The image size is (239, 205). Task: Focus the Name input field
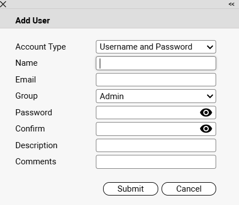click(x=156, y=64)
